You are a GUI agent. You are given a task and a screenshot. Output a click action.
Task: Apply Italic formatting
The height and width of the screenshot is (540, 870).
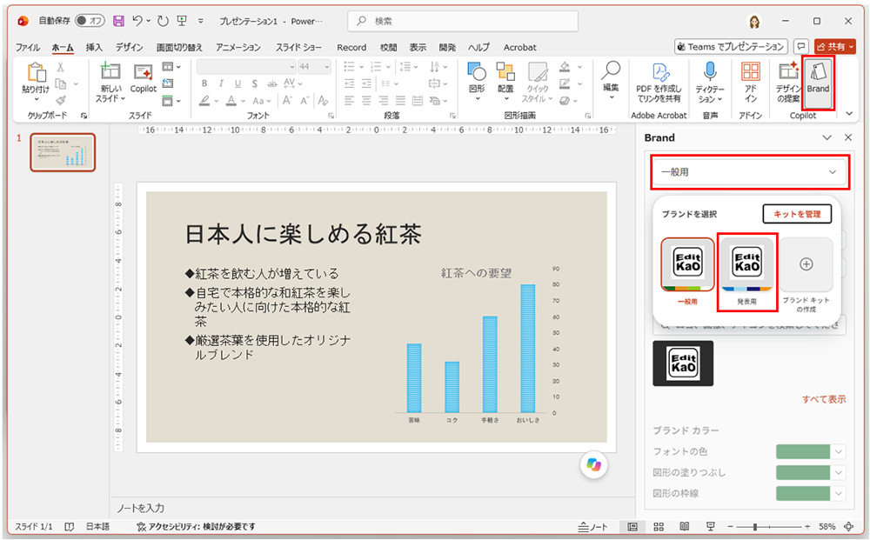[221, 83]
